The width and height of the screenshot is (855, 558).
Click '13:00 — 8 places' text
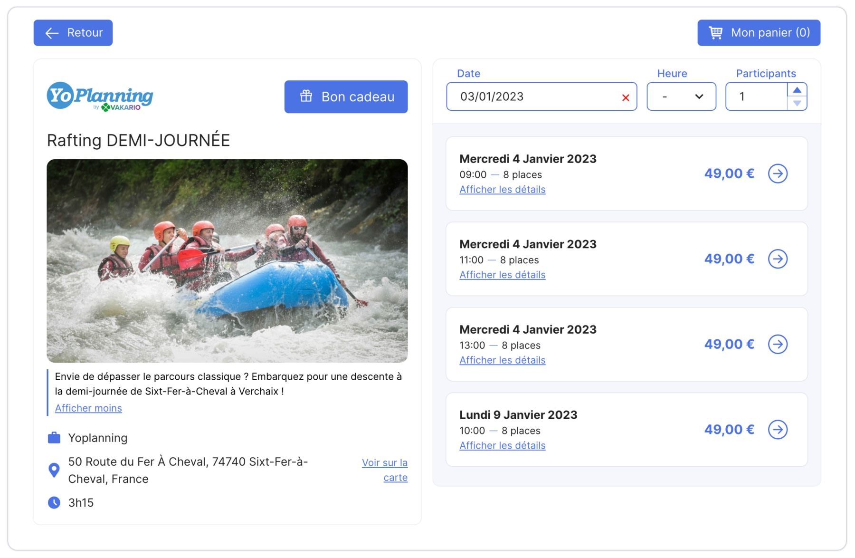(500, 345)
